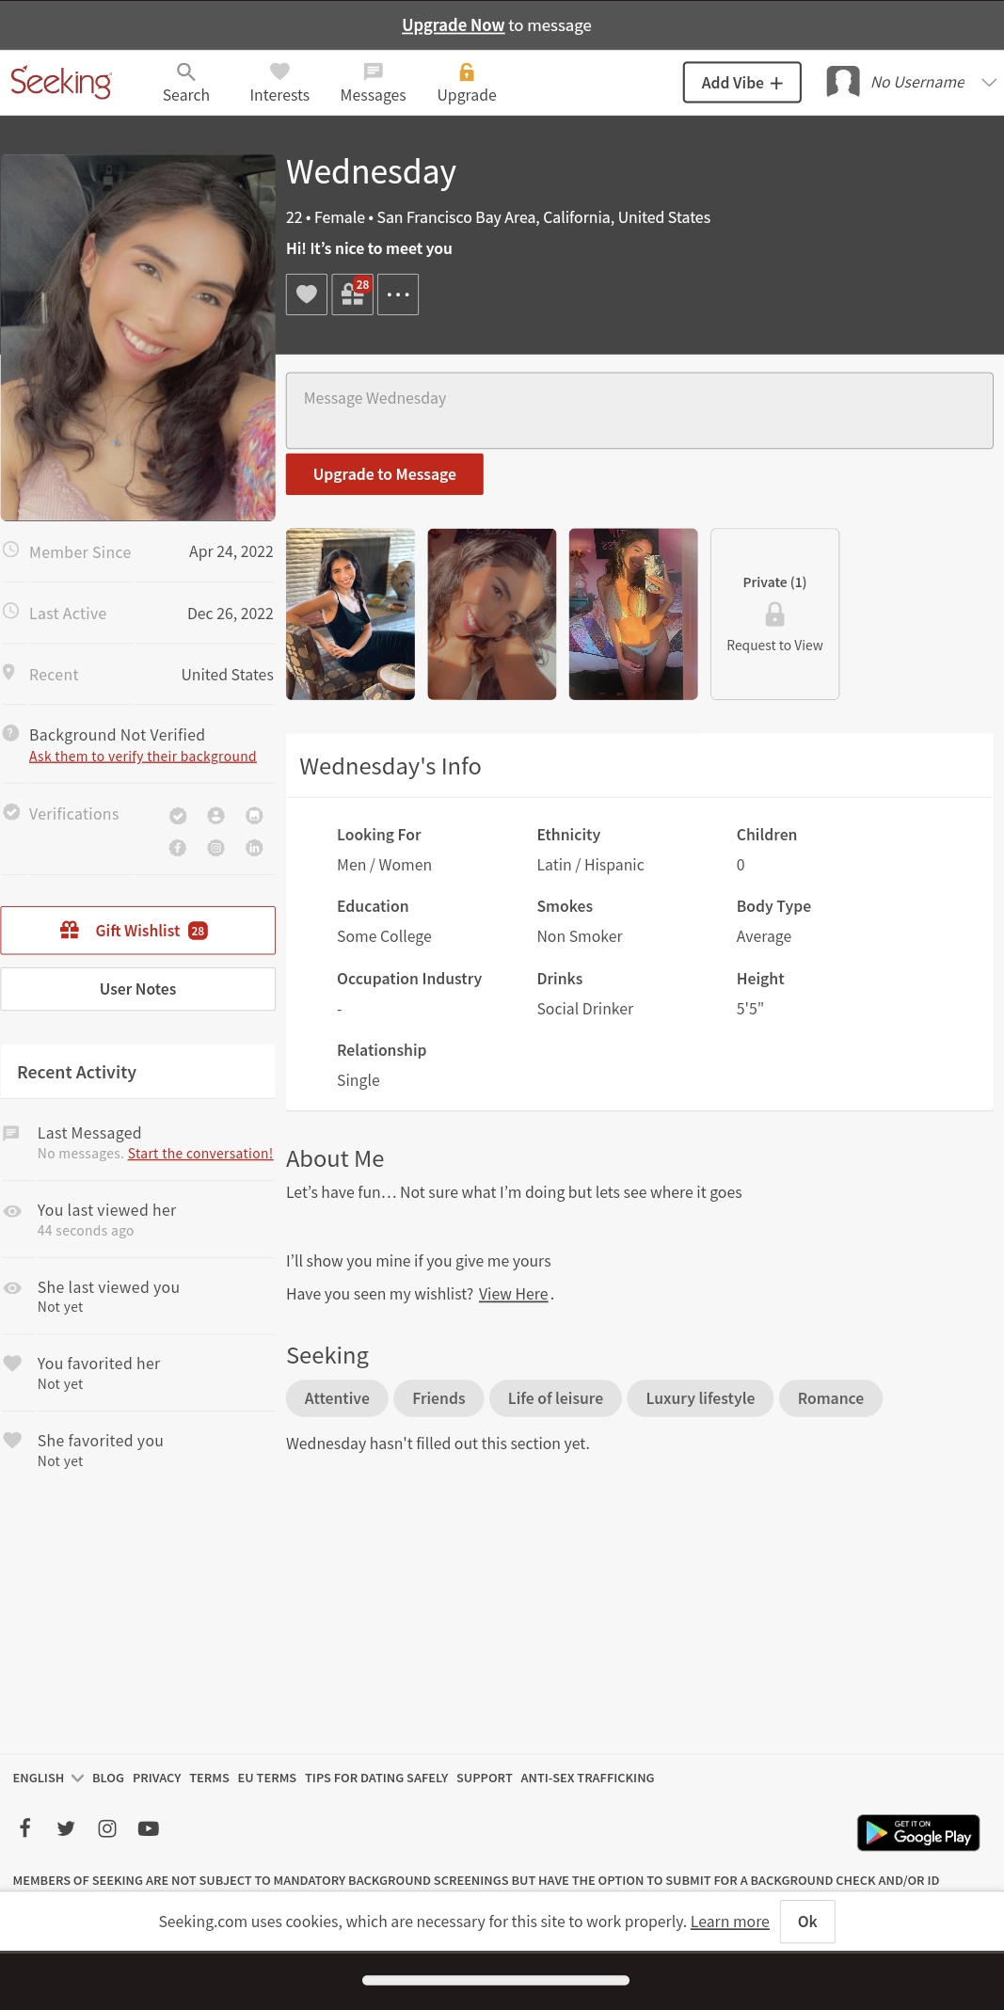This screenshot has height=2010, width=1004.
Task: Click the heart favorite icon under profile name
Action: 307,295
